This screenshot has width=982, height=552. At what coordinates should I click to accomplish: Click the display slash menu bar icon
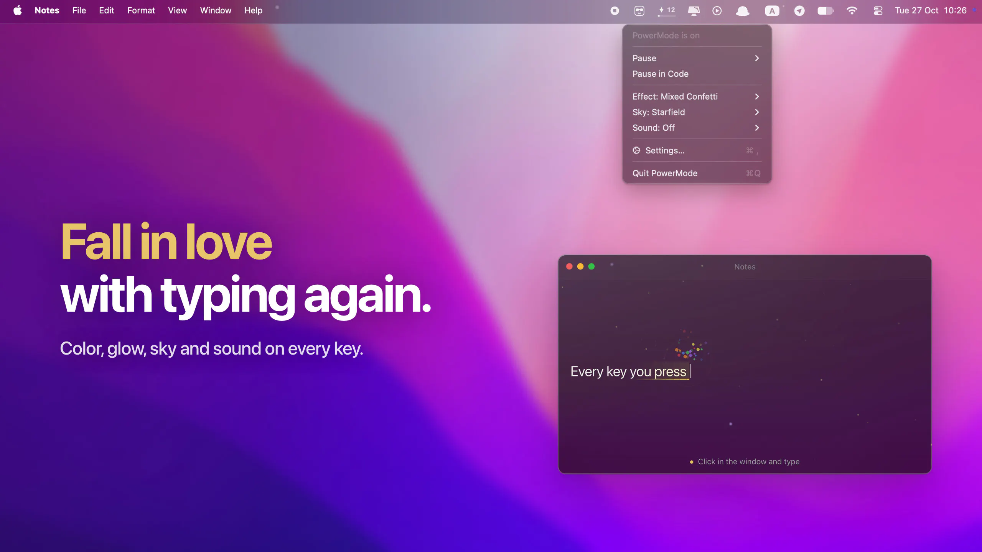click(694, 11)
